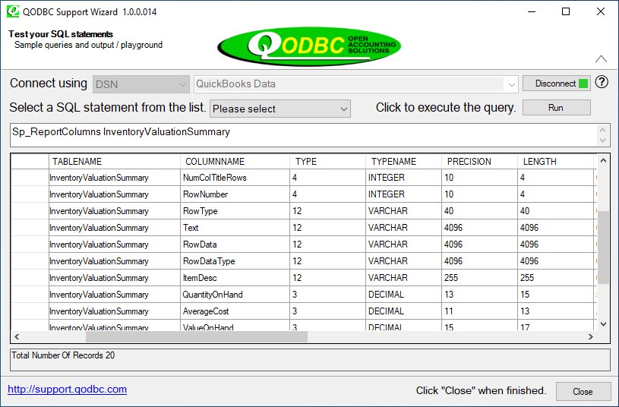Sort by the COLUMNNAME column header
The image size is (619, 407).
pyautogui.click(x=235, y=162)
